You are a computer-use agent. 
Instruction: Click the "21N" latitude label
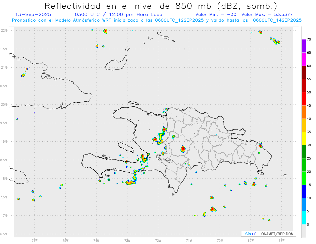point(4,68)
